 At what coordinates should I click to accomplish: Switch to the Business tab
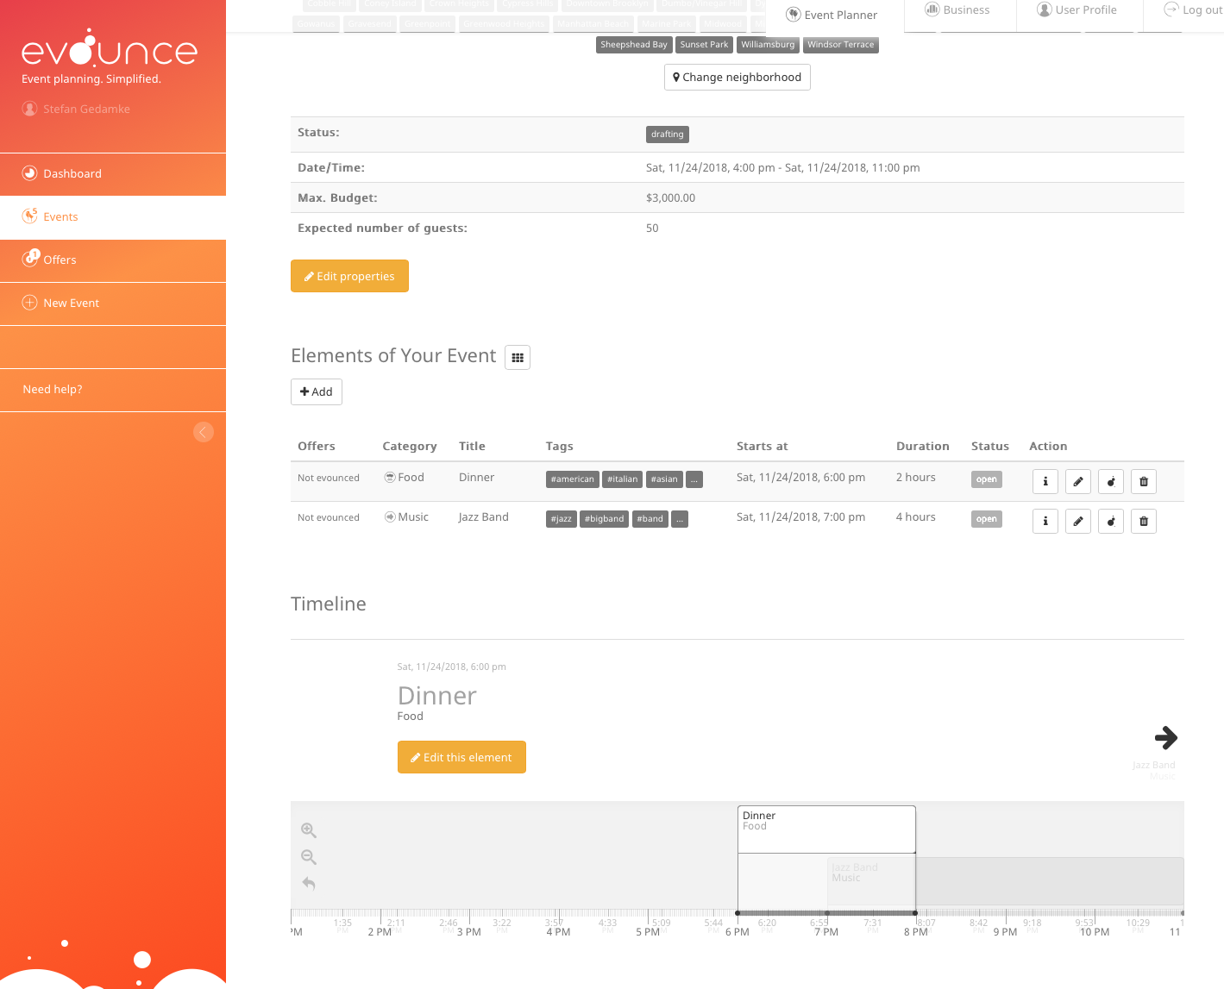[958, 10]
